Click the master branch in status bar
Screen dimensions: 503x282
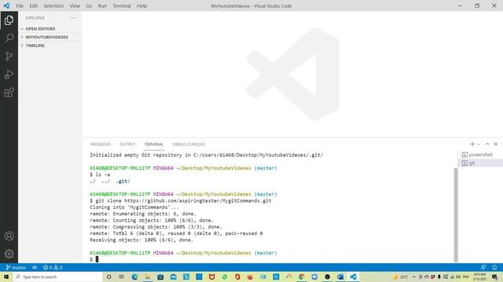pyautogui.click(x=16, y=268)
